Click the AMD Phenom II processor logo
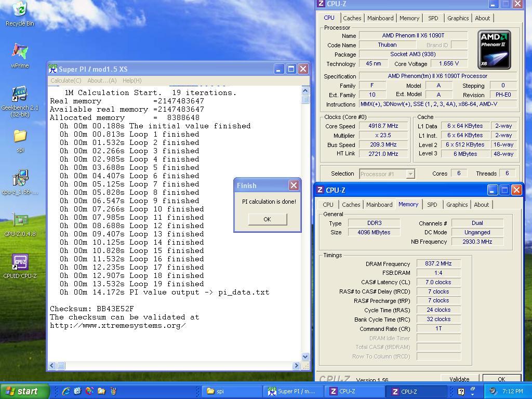Image resolution: width=532 pixels, height=399 pixels. (494, 49)
